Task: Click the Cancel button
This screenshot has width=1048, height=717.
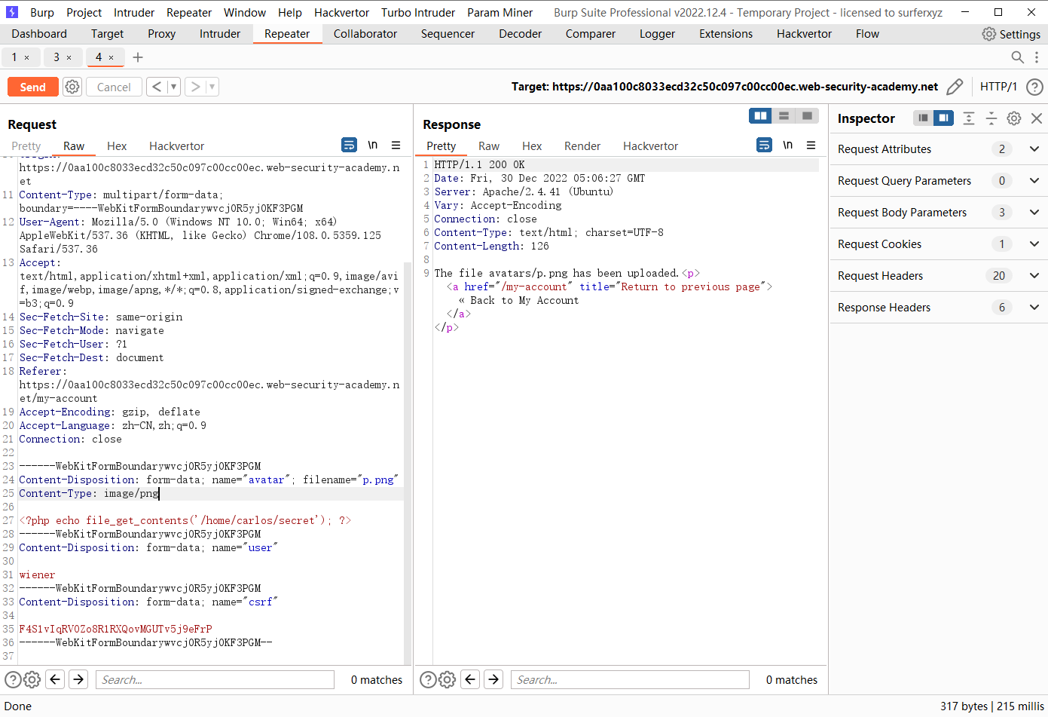Action: (x=114, y=87)
